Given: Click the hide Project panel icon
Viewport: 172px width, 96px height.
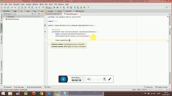Looking at the screenshot, I should tap(42, 14).
